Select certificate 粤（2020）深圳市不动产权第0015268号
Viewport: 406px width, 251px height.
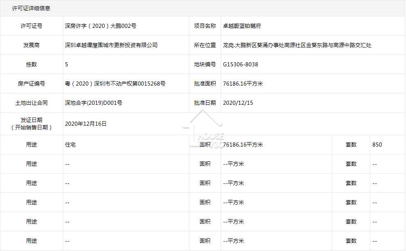click(115, 84)
